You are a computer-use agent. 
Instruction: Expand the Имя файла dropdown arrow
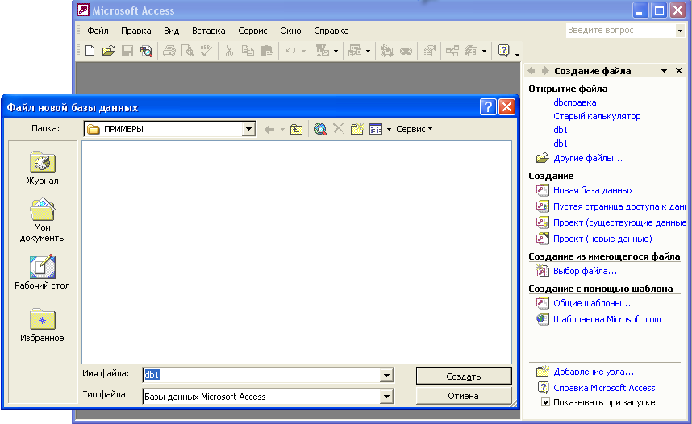tap(386, 376)
